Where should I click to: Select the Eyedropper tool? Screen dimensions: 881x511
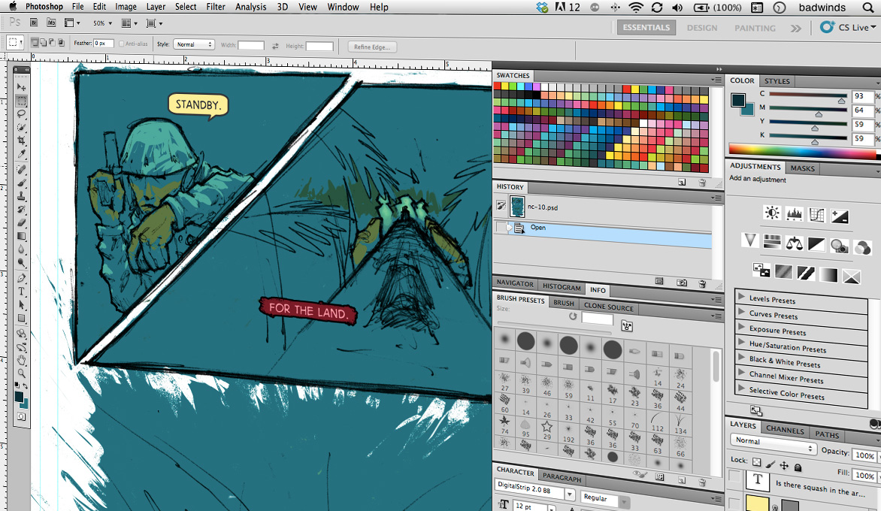pyautogui.click(x=21, y=154)
